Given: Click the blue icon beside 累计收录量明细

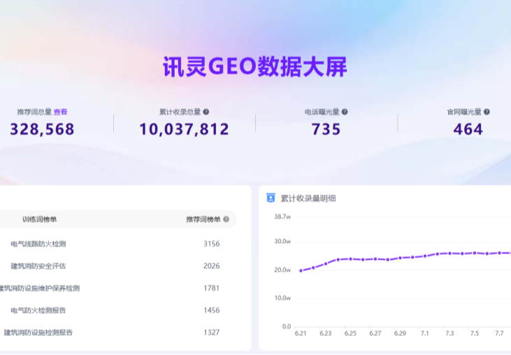Looking at the screenshot, I should pyautogui.click(x=271, y=197).
